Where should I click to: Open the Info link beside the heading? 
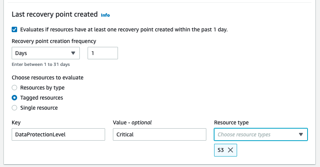[105, 15]
